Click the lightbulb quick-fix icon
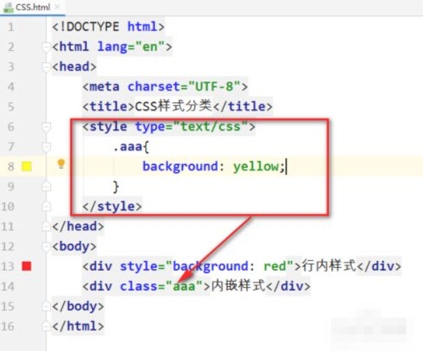 click(x=61, y=165)
